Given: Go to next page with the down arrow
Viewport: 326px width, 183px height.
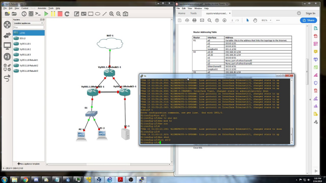Looking at the screenshot, I should coord(224,20).
